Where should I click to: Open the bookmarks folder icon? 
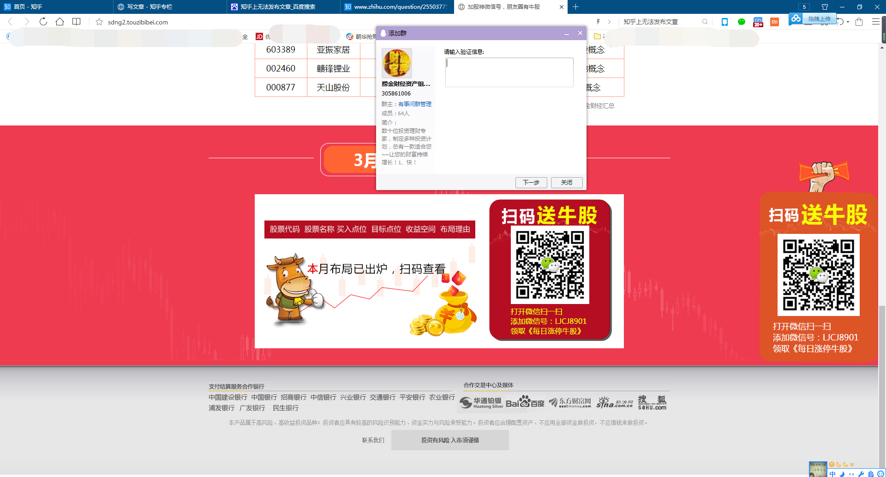[597, 36]
